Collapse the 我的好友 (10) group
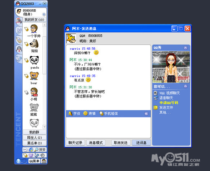 pos(35,20)
